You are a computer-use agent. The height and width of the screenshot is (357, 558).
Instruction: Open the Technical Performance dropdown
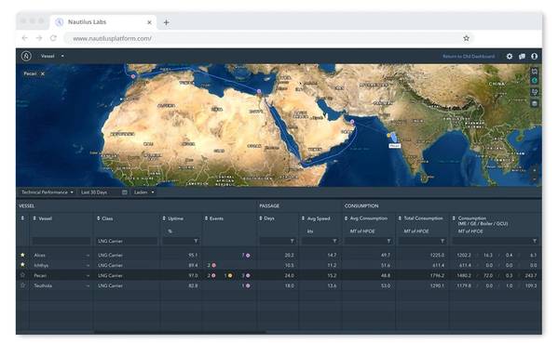pyautogui.click(x=47, y=192)
